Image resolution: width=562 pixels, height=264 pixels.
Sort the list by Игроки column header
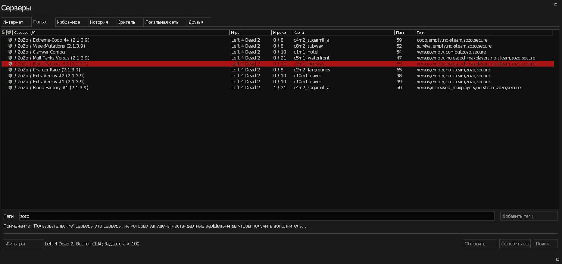pos(281,32)
